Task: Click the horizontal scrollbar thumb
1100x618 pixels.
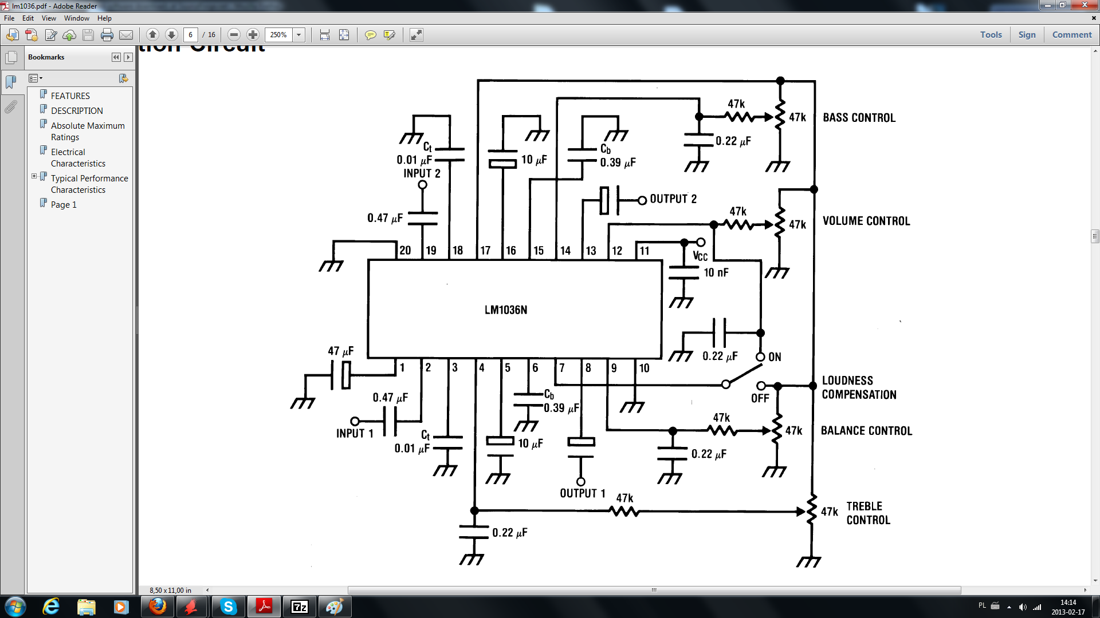Action: click(x=654, y=590)
